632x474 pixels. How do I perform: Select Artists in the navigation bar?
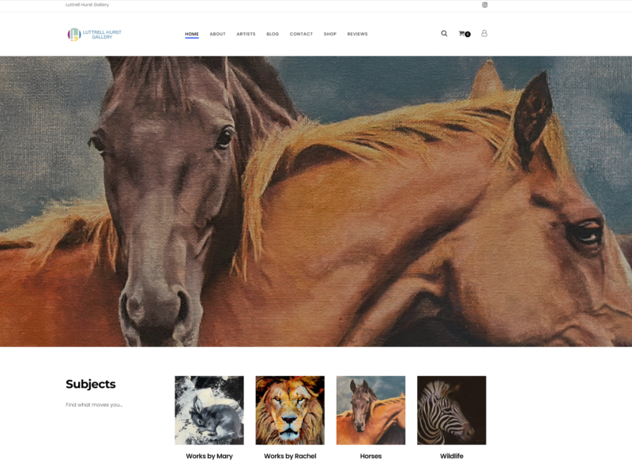tap(246, 34)
